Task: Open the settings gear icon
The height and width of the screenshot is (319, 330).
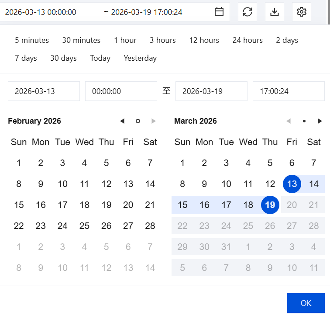Action: pyautogui.click(x=302, y=12)
